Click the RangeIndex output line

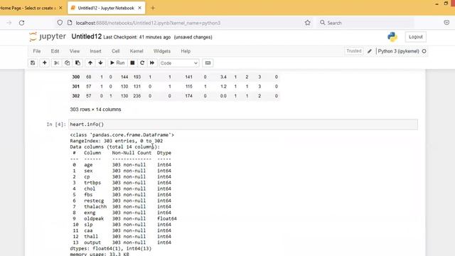[117, 141]
